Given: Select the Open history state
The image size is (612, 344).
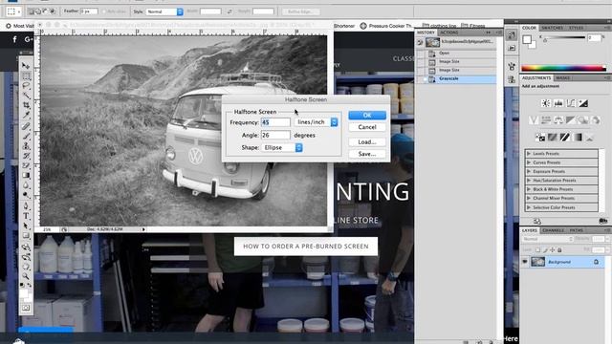Looking at the screenshot, I should pos(457,54).
